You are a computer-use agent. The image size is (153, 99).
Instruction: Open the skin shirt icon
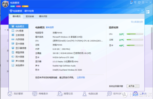[x=139, y=2]
